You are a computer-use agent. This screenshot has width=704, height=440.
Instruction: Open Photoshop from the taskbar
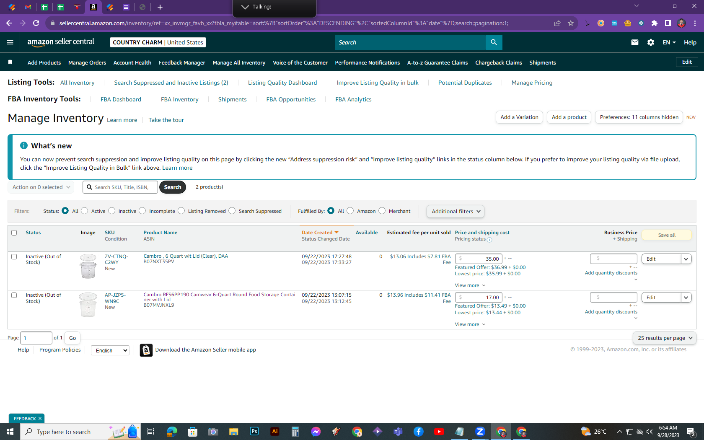click(x=254, y=432)
